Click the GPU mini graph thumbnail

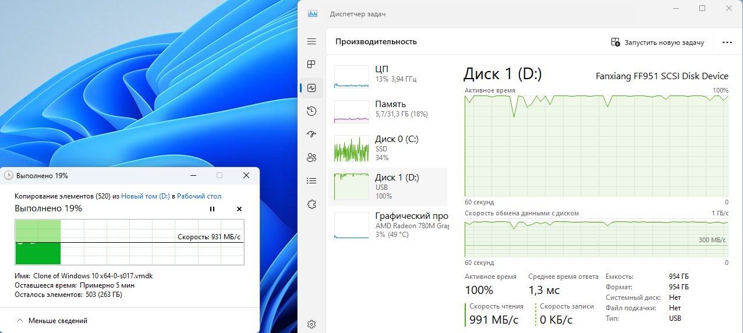(x=352, y=225)
